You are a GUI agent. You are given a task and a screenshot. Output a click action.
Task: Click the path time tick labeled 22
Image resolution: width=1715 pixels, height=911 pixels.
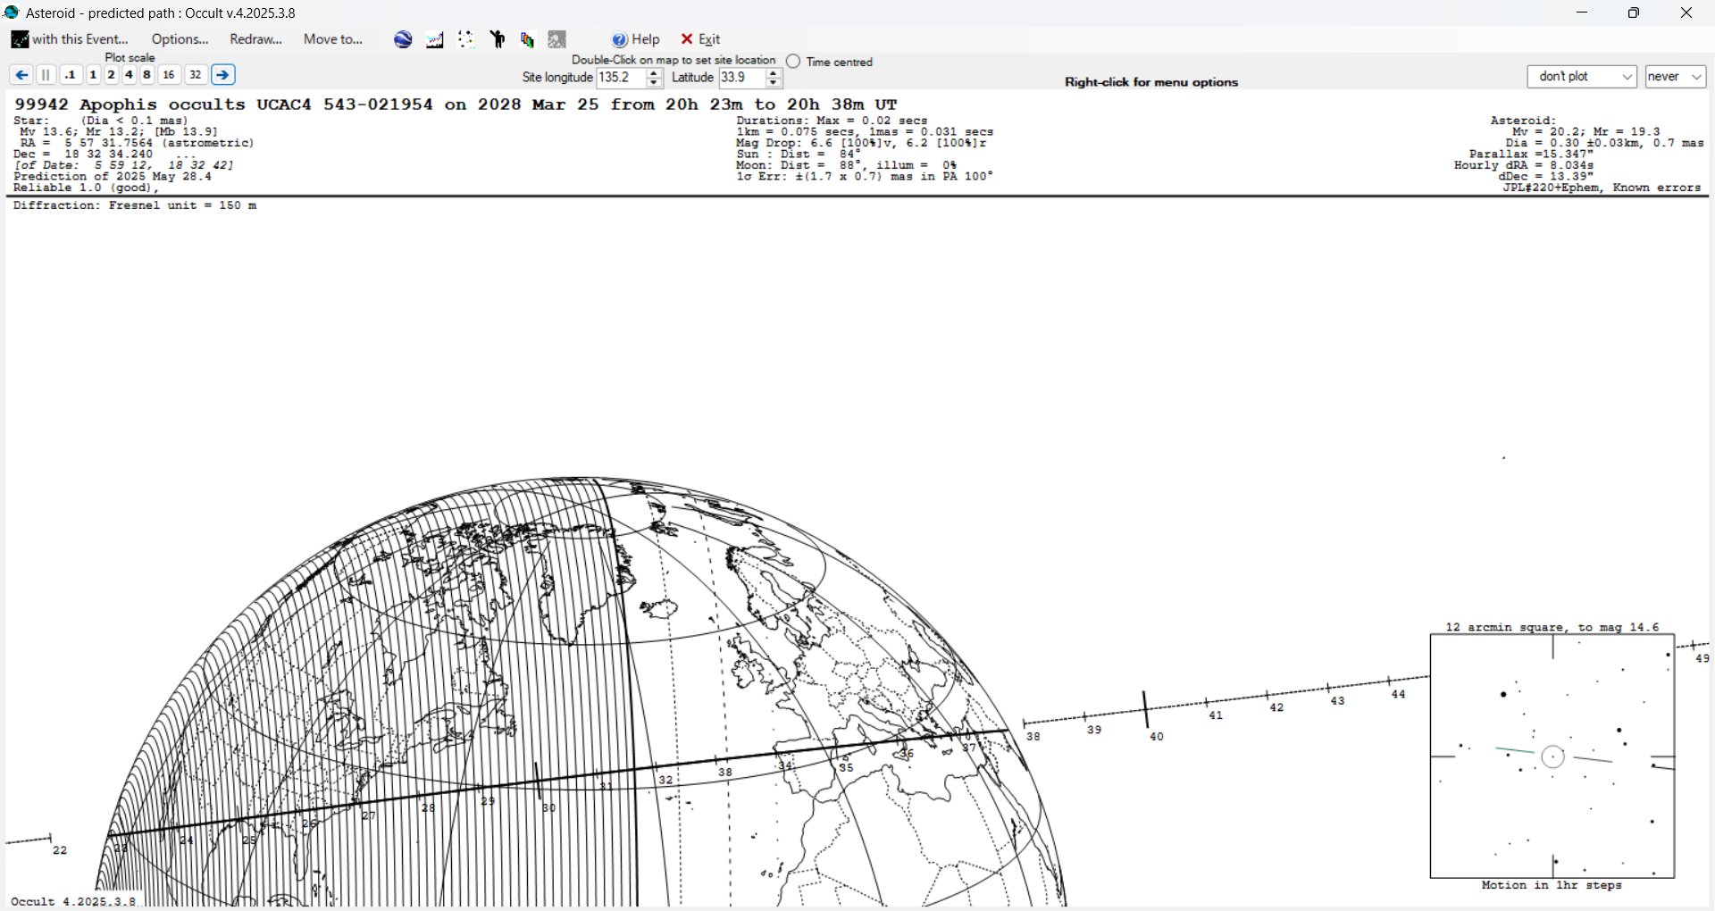(60, 850)
